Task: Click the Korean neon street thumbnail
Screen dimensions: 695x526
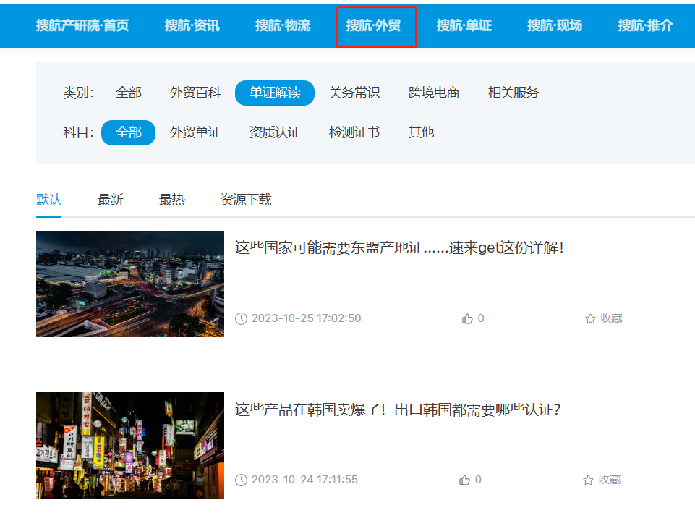Action: click(130, 445)
